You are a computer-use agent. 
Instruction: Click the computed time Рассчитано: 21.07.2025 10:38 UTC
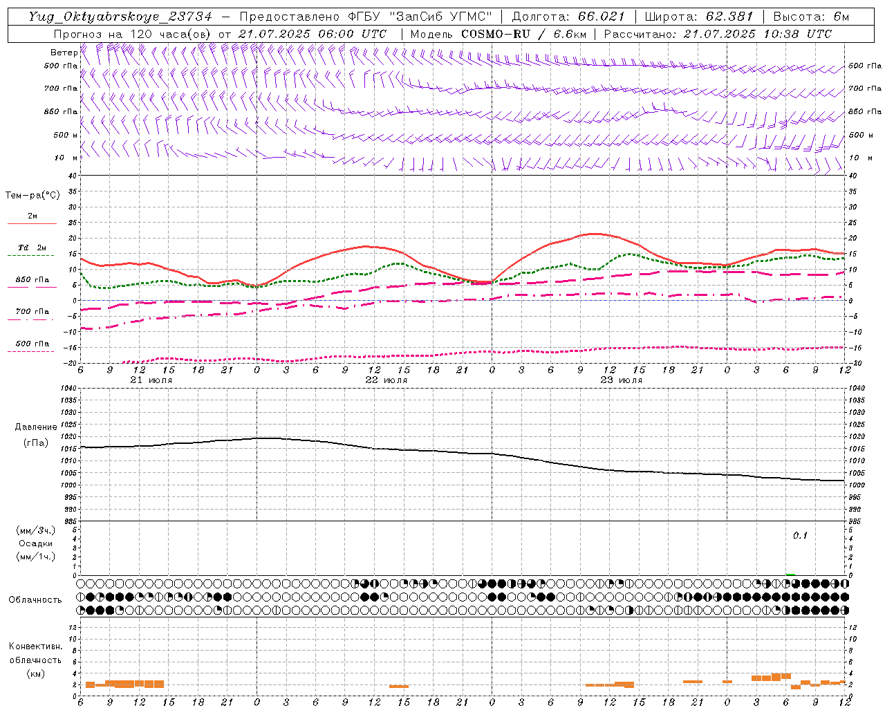(x=718, y=34)
